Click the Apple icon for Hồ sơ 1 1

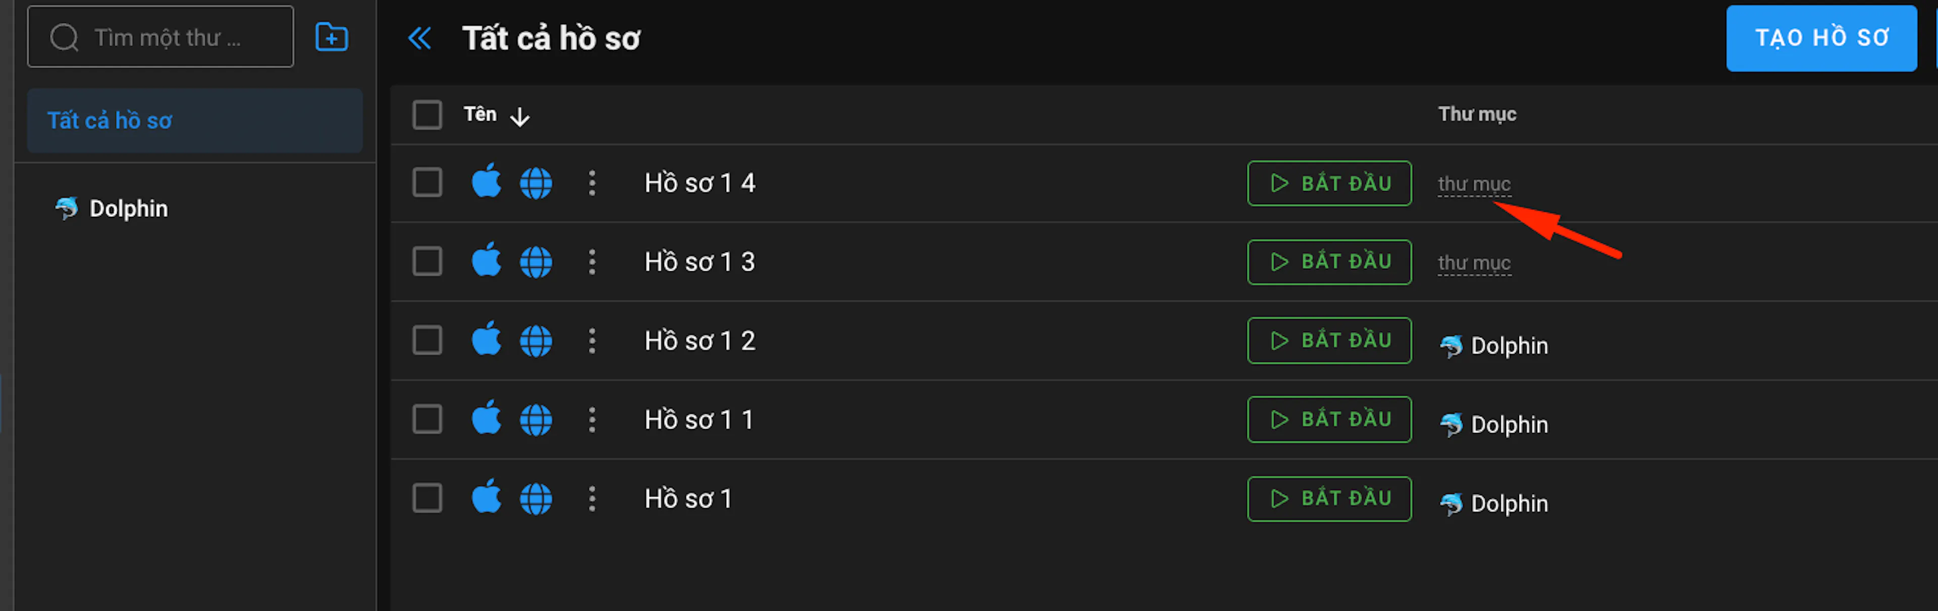[x=487, y=418]
